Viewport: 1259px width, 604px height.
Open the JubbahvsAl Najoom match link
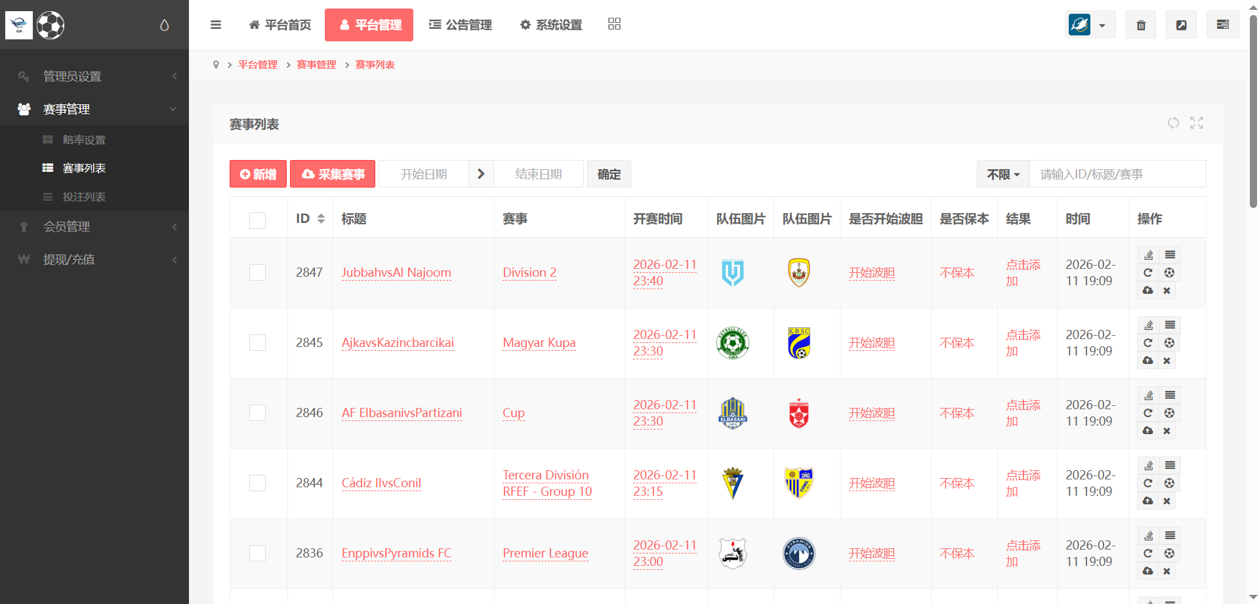[396, 273]
